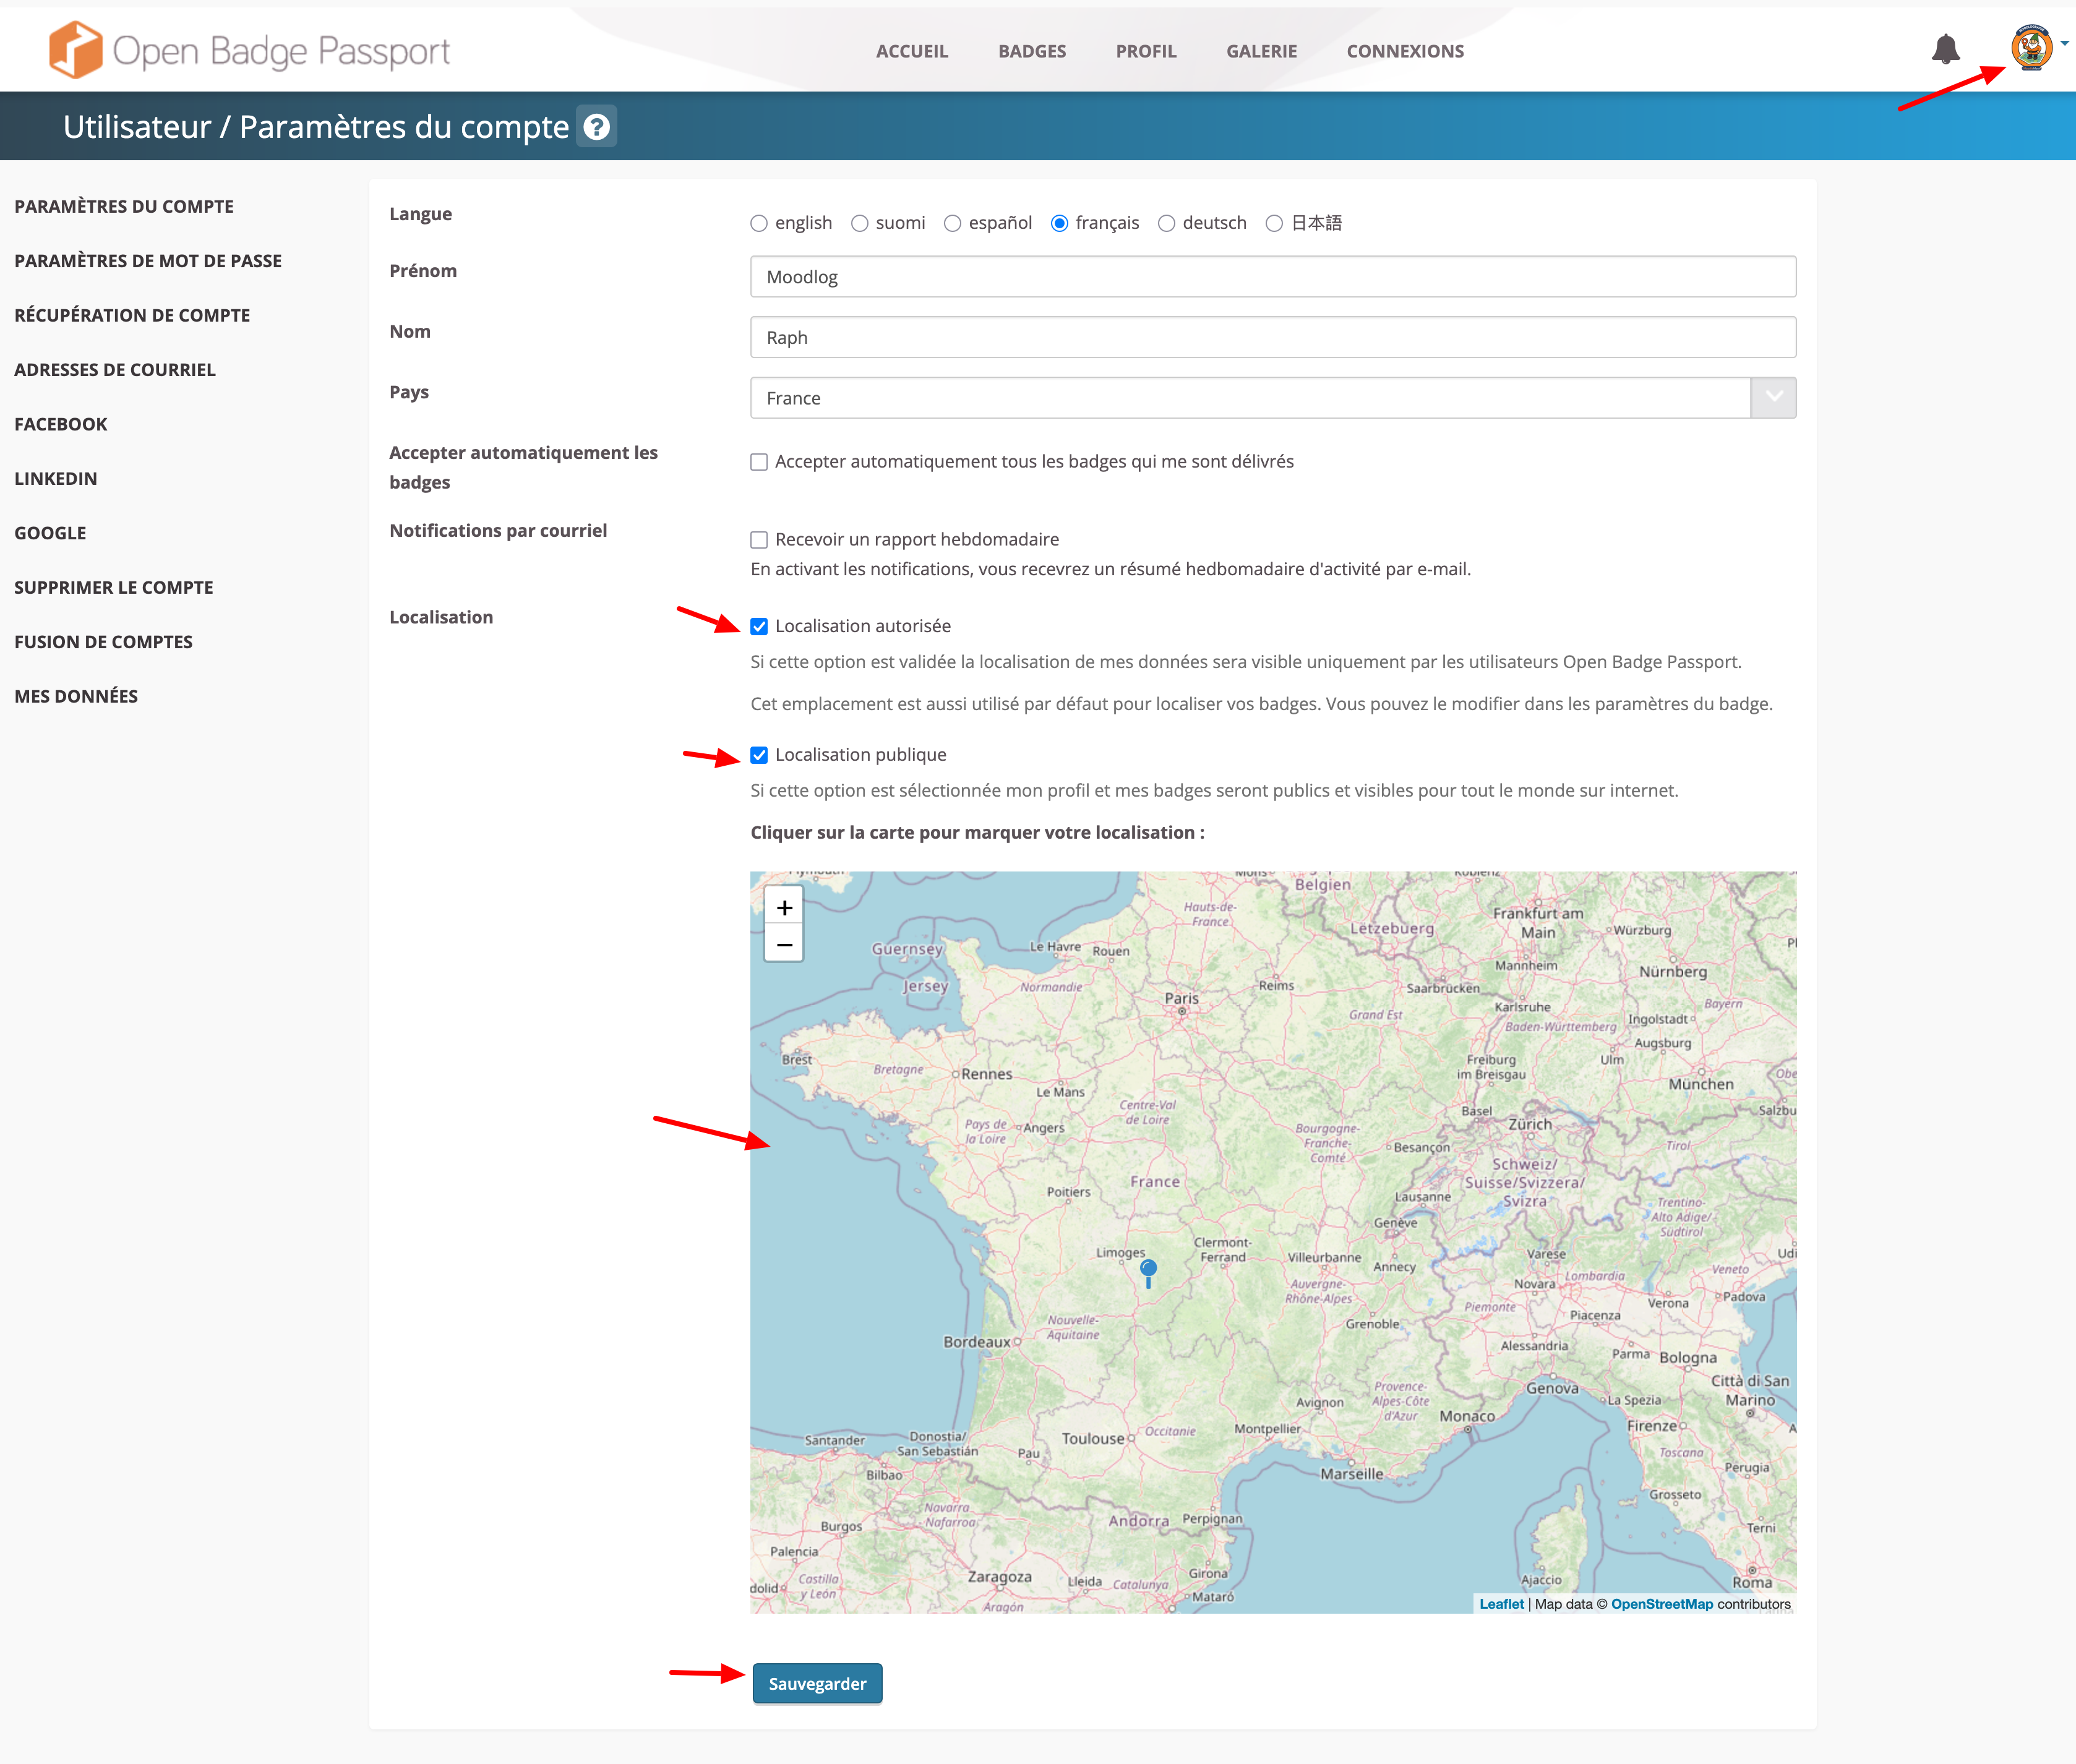Select the english language radio button
The height and width of the screenshot is (1764, 2076).
pos(759,223)
